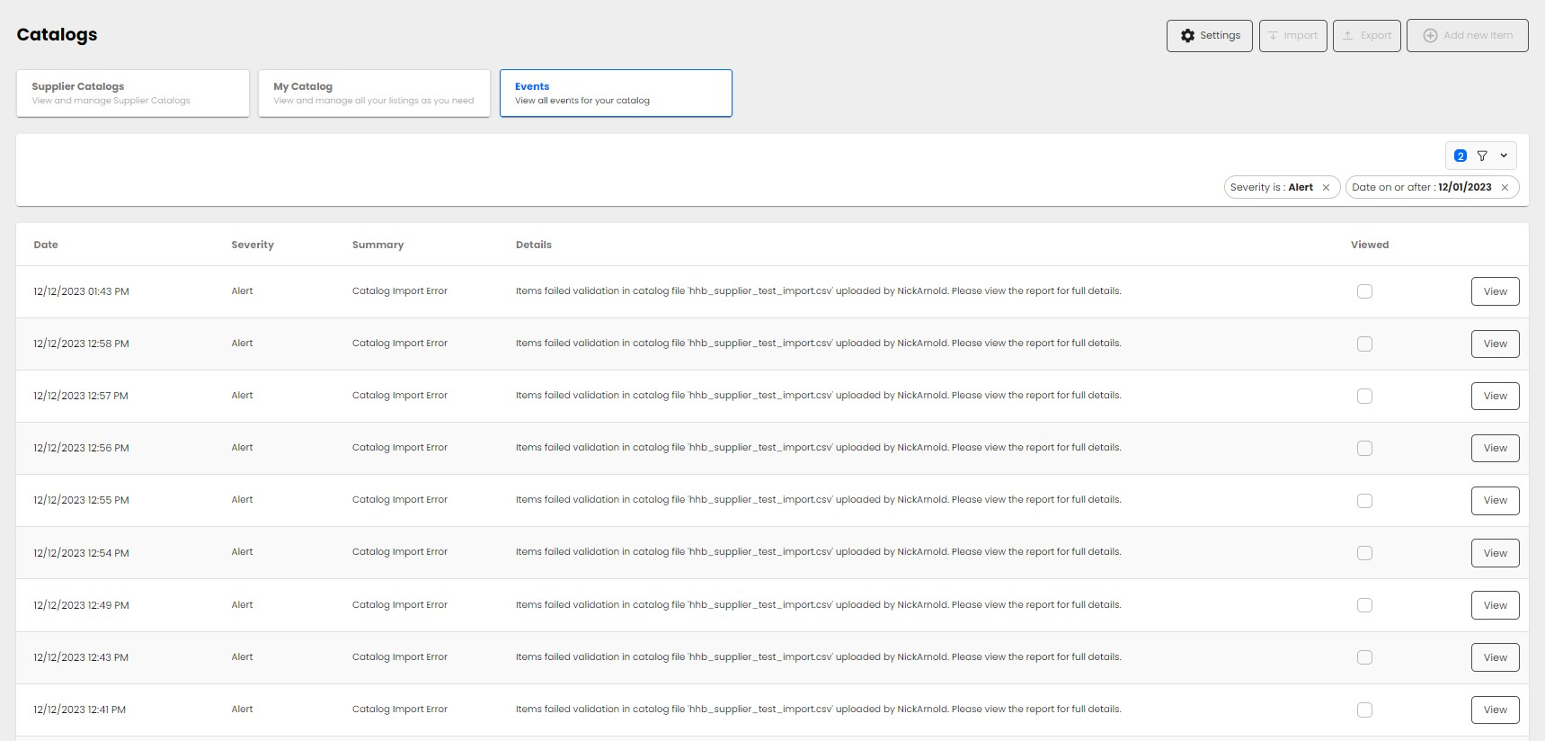The width and height of the screenshot is (1545, 741).
Task: Click the Export button
Action: point(1366,36)
